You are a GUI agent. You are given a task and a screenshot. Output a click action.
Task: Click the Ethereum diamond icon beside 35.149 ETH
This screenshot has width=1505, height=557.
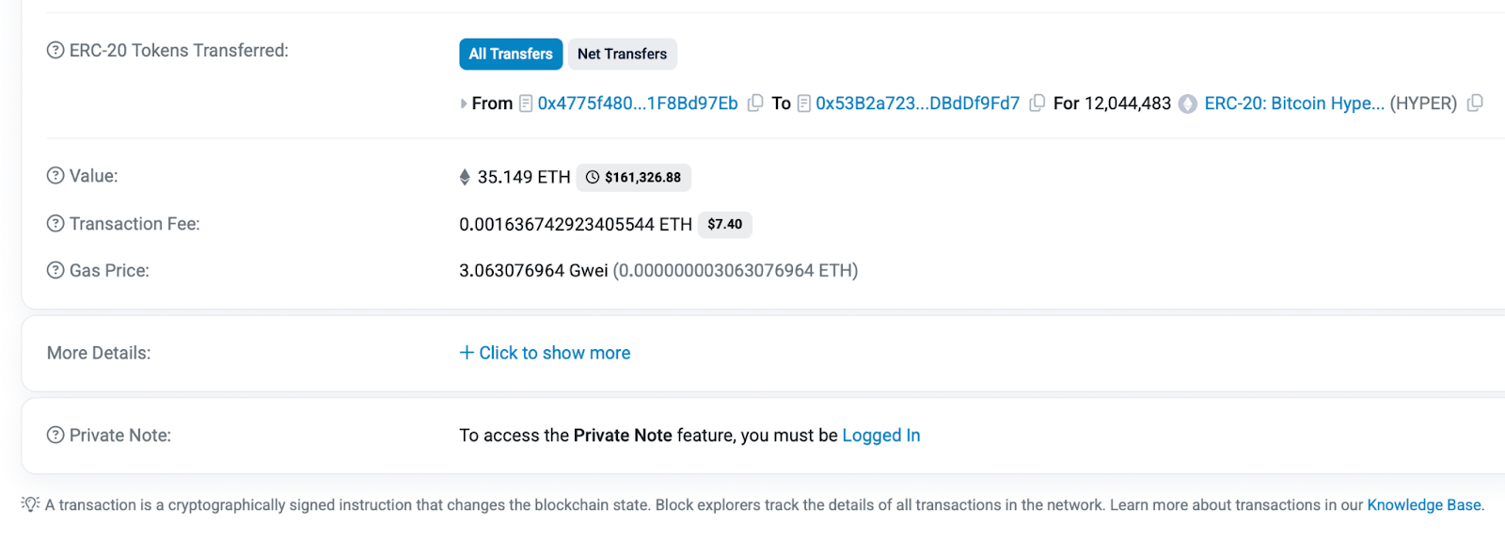click(464, 176)
